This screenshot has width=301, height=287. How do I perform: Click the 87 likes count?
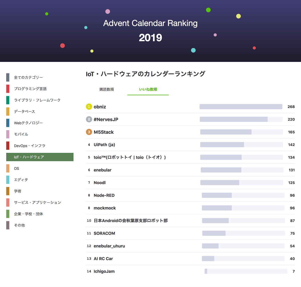(292, 221)
